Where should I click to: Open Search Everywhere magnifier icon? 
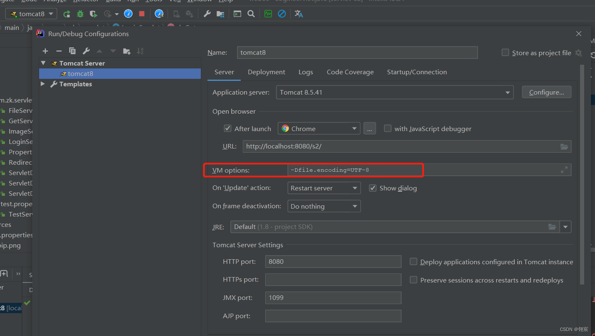[x=251, y=14]
